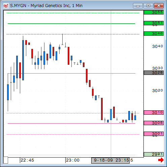Select the pink 3010 price label
This screenshot has height=167, width=167.
(154, 112)
